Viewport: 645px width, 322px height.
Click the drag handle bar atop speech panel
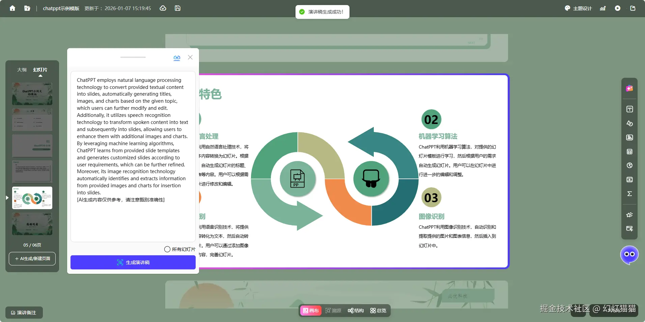pos(133,57)
